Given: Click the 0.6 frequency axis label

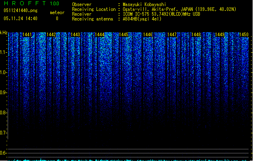Looking at the screenshot, I should pos(3,153).
